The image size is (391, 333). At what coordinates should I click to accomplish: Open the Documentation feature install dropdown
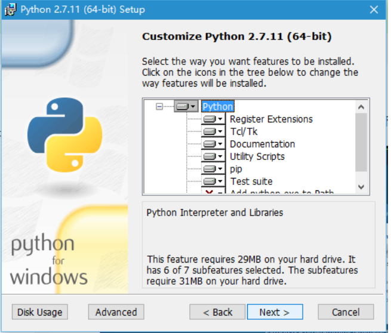click(x=213, y=144)
